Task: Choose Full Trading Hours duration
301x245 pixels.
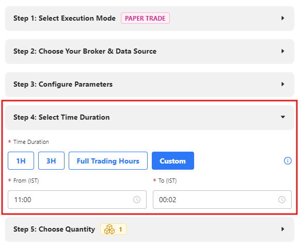Action: [108, 160]
